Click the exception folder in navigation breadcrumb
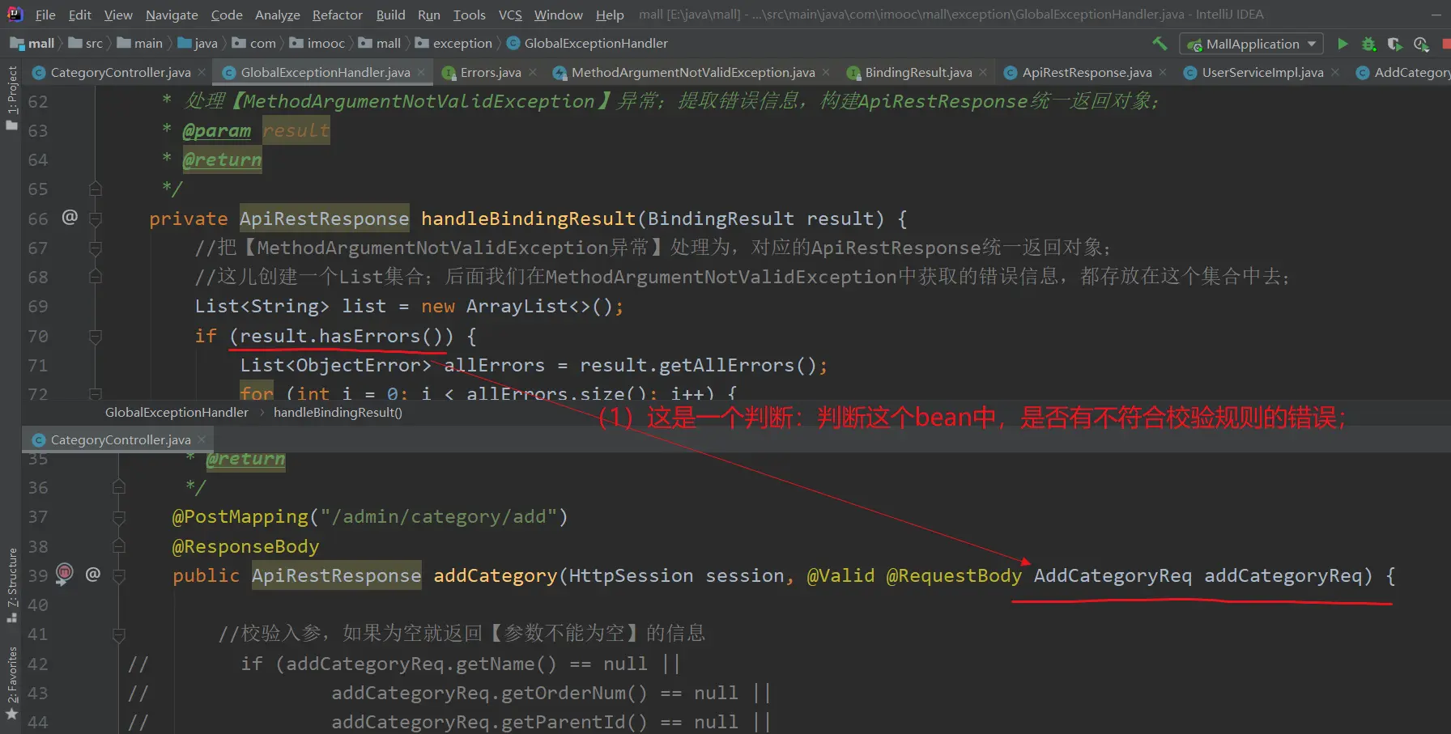 462,44
